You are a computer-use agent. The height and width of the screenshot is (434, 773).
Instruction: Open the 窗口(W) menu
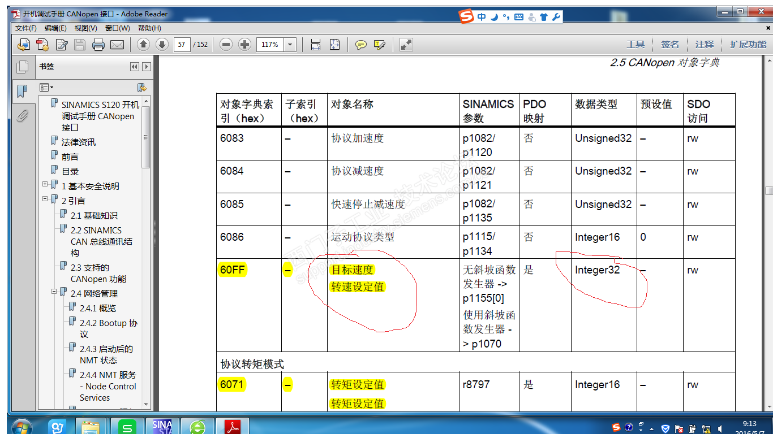click(x=117, y=28)
